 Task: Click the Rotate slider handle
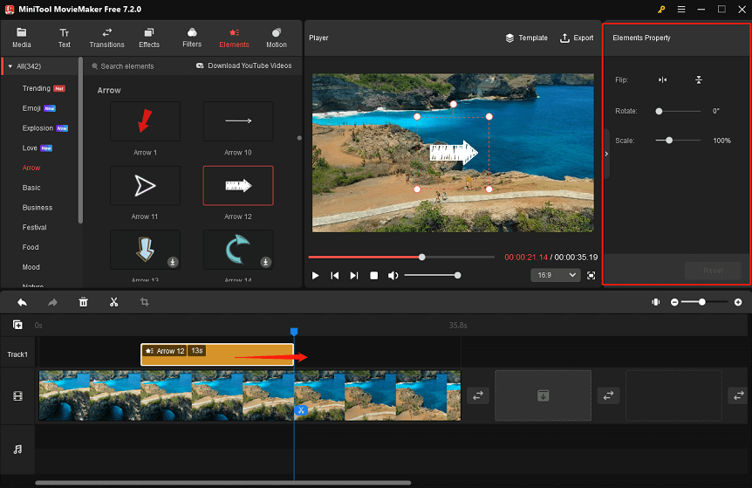[x=659, y=111]
